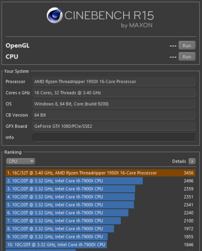The height and width of the screenshot is (251, 202).
Task: Run the CPU benchmark
Action: pos(187,57)
